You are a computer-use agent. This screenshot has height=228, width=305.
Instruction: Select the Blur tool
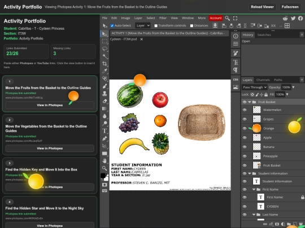pos(104,116)
